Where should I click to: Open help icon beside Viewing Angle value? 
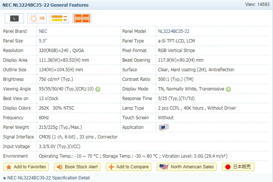point(98,89)
